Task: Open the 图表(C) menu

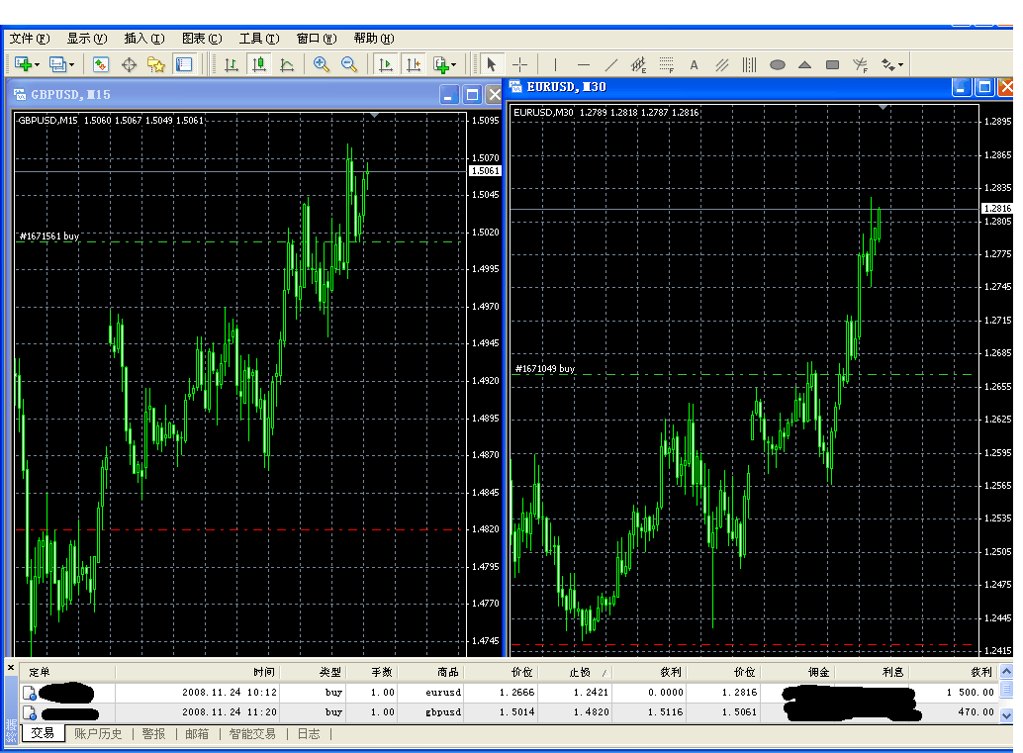Action: [202, 39]
